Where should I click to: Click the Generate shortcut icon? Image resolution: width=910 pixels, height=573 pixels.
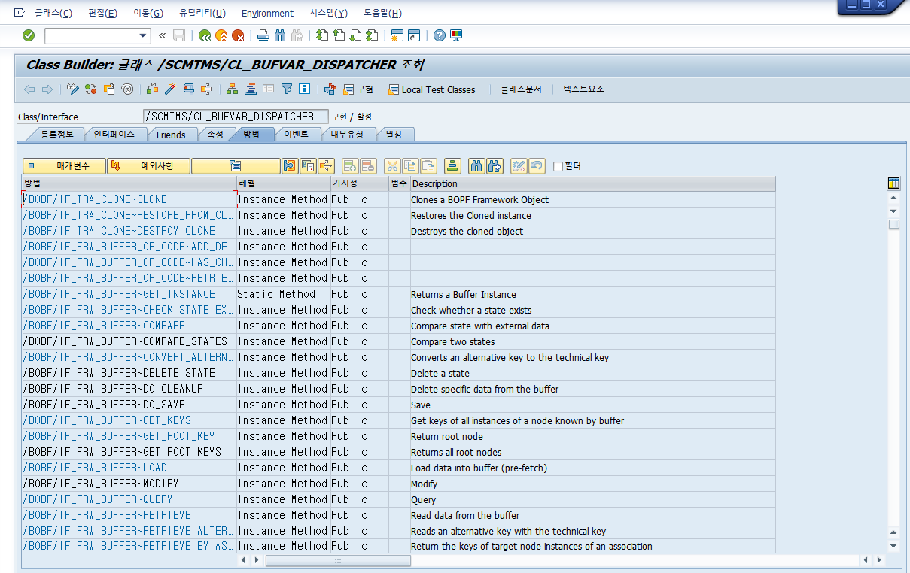click(x=414, y=35)
